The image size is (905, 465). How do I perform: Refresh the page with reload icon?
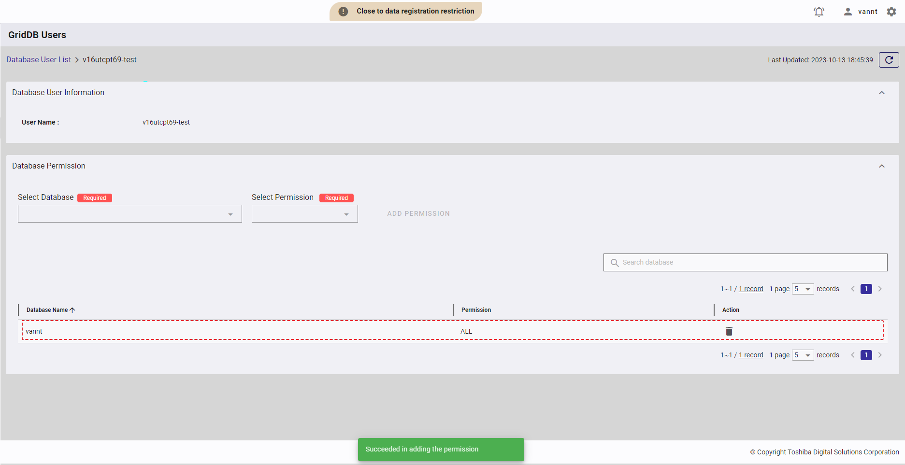pos(889,60)
